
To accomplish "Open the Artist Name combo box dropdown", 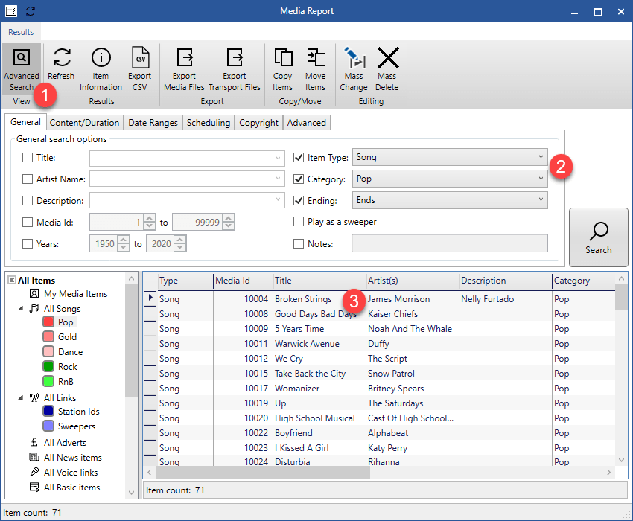I will click(x=279, y=179).
